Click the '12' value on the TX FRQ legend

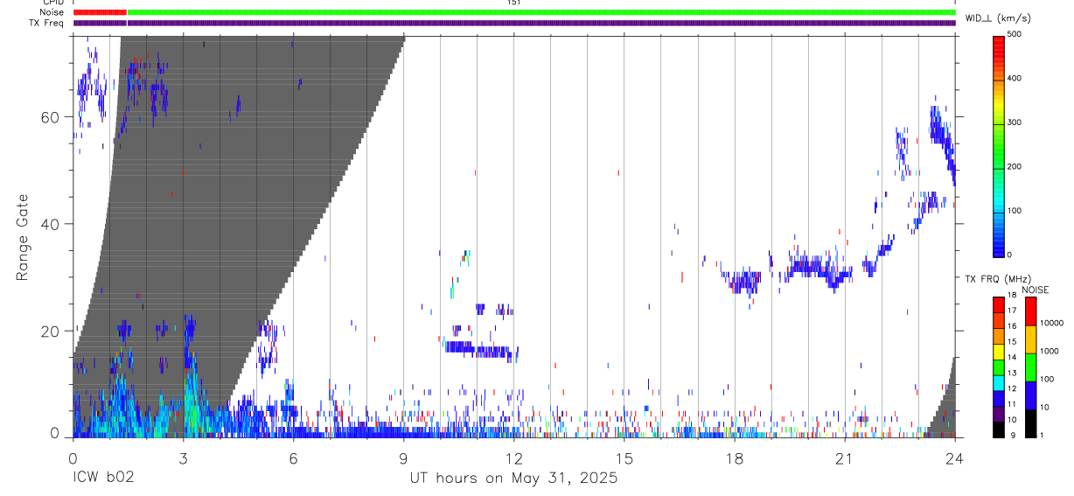1012,388
